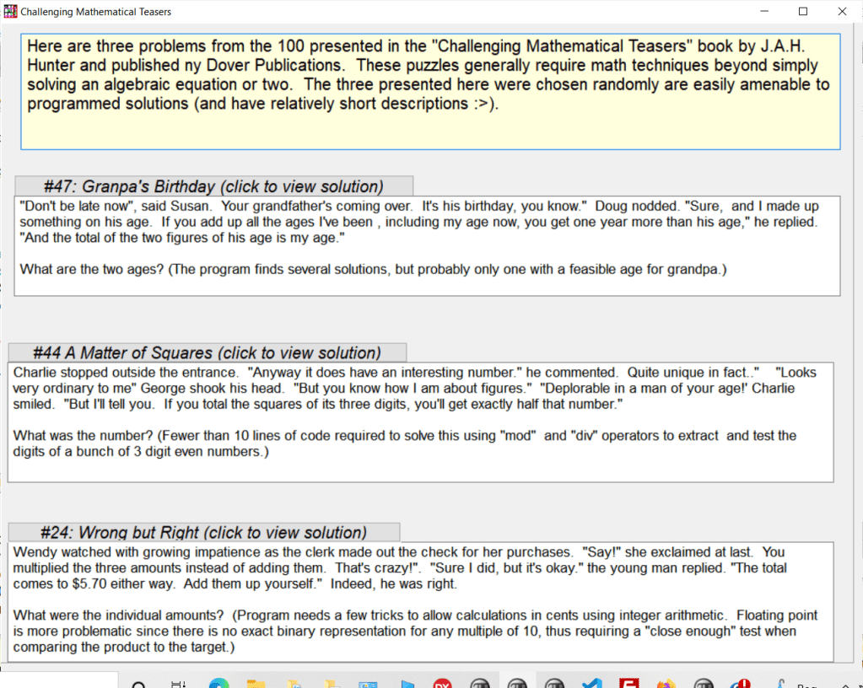Open the #47 Granpa's Birthday solution
This screenshot has height=688, width=863.
[213, 186]
